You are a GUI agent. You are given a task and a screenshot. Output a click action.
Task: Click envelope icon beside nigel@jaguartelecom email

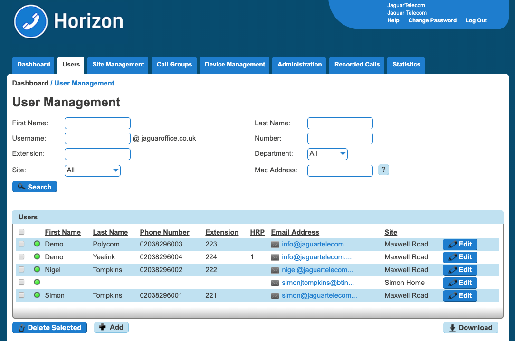[275, 270]
